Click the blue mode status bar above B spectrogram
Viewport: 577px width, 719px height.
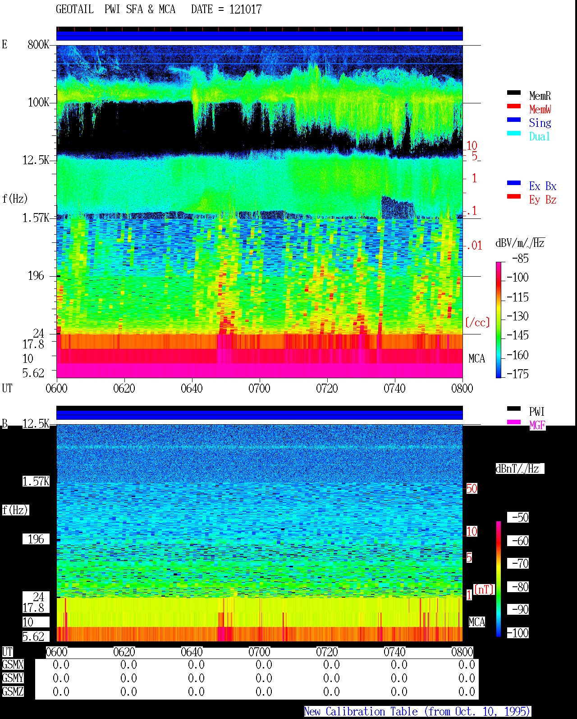click(259, 415)
